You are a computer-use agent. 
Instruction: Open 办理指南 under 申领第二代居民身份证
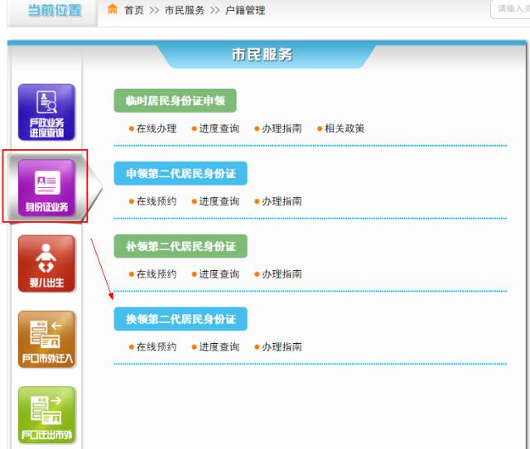(x=282, y=201)
